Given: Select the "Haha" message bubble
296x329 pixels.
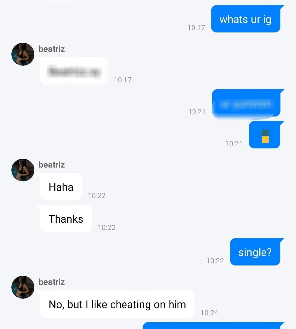Looking at the screenshot, I should [61, 187].
